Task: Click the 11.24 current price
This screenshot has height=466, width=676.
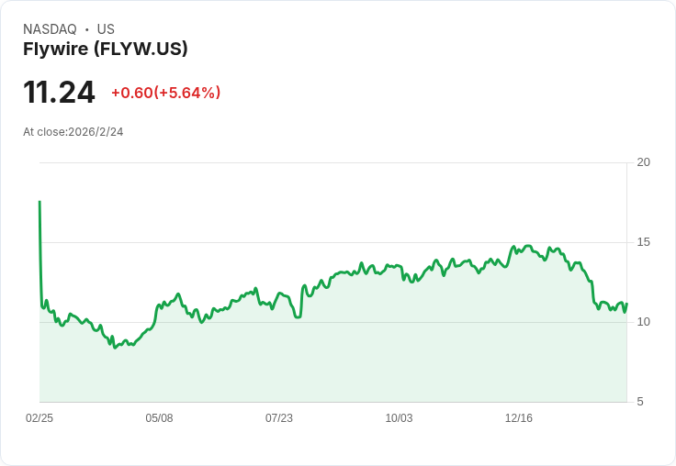Action: click(x=59, y=93)
